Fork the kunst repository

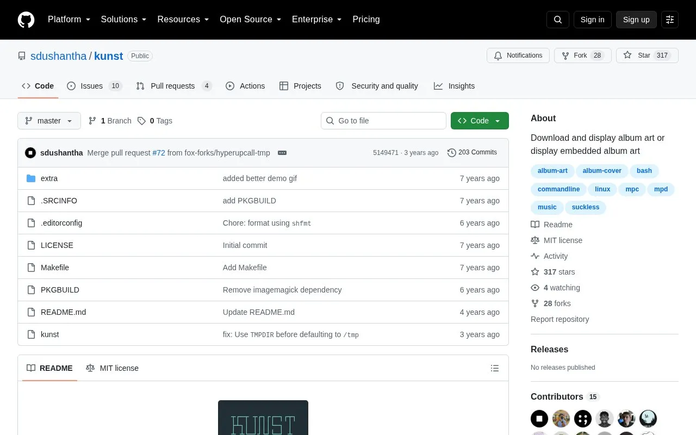583,55
